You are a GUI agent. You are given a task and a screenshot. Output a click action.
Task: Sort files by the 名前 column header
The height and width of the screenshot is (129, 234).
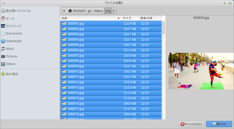point(91,18)
